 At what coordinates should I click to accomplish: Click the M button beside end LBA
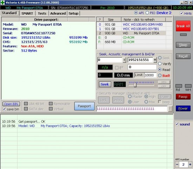pos(155,60)
